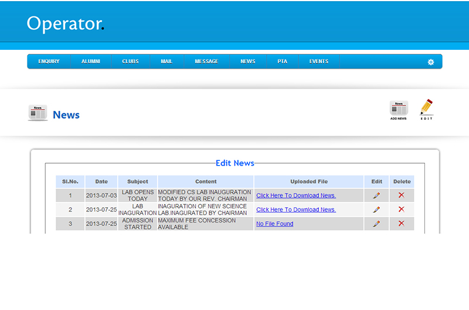Open the settings gear in navigation bar

pyautogui.click(x=431, y=62)
